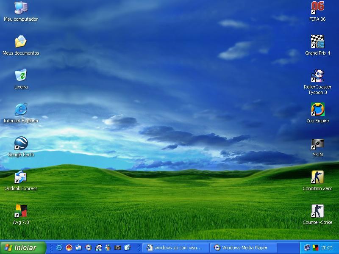
Task: Select the Zoo Empire shortcut icon
Action: (x=317, y=109)
